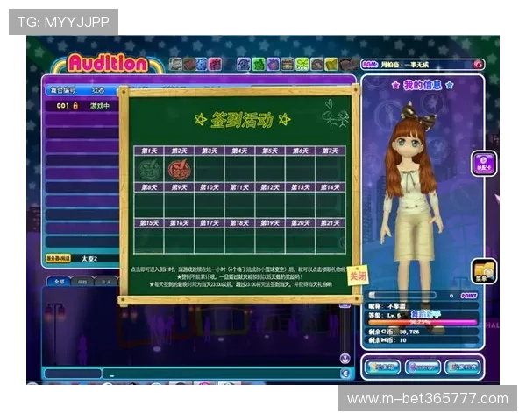
Task: Click the brown toolbar icon in top bar
Action: [x=188, y=64]
